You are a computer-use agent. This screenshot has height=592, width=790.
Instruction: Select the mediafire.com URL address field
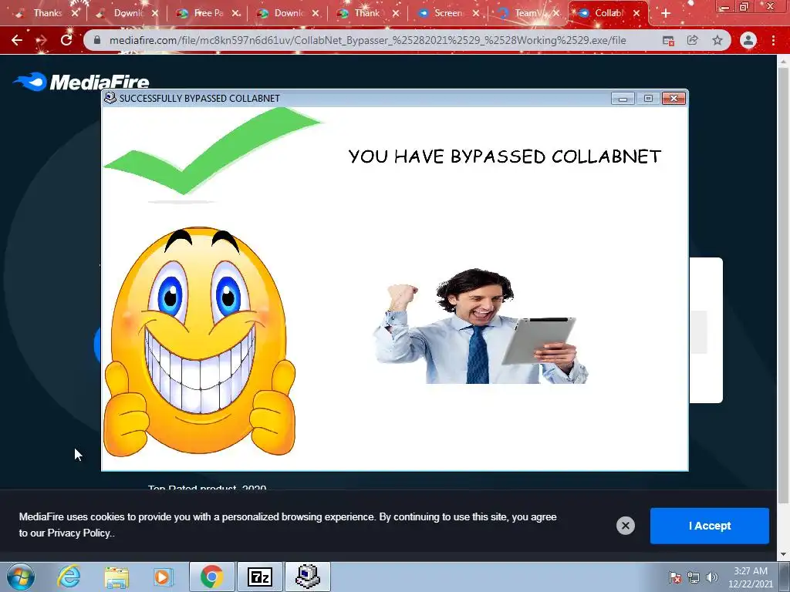[368, 40]
